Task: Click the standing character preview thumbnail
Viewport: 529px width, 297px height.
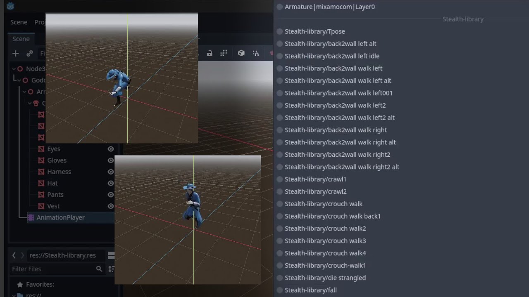Action: (x=188, y=220)
